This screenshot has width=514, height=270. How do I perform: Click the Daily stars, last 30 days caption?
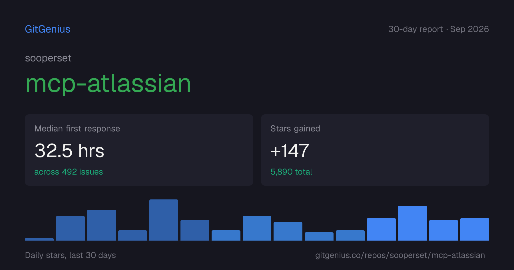[71, 255]
